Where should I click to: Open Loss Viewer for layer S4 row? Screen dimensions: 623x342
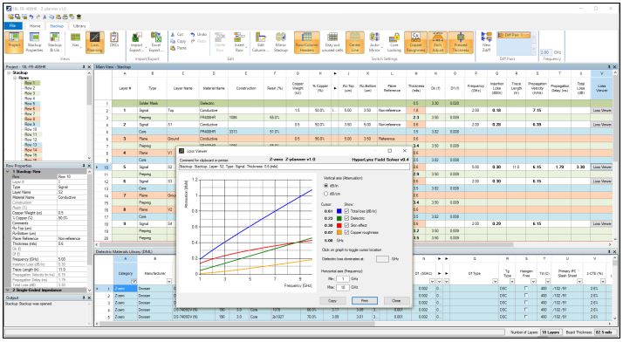[x=601, y=223]
